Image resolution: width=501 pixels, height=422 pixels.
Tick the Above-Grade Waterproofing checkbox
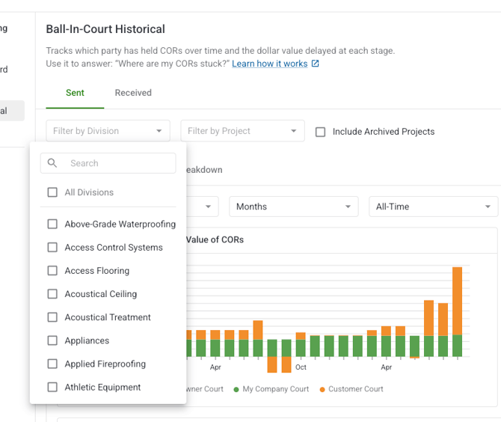coord(52,224)
